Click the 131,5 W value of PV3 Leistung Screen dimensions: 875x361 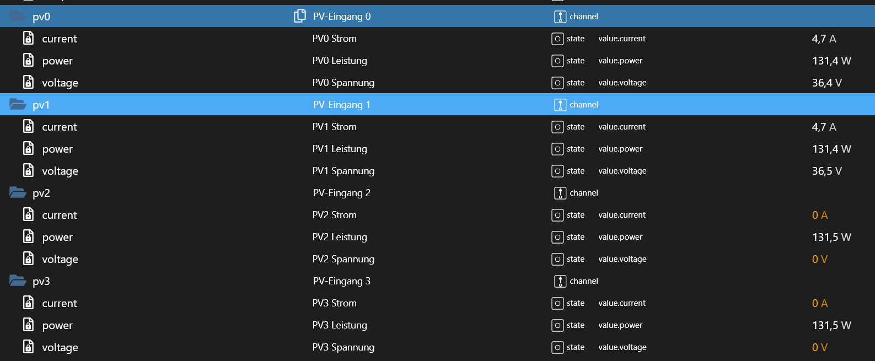tap(832, 326)
